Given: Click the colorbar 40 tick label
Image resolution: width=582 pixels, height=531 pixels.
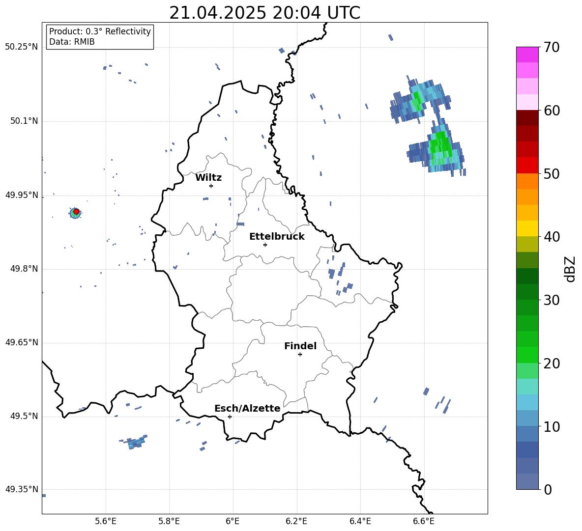Looking at the screenshot, I should pos(552,237).
